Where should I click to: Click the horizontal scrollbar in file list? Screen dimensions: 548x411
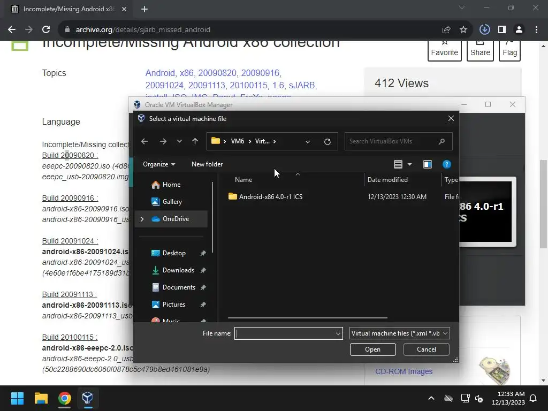[308, 318]
